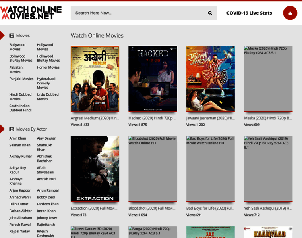Viewport: 302px width, 238px height.
Task: Open the Maska (2020) placeholder thumbnail
Action: pos(268,79)
